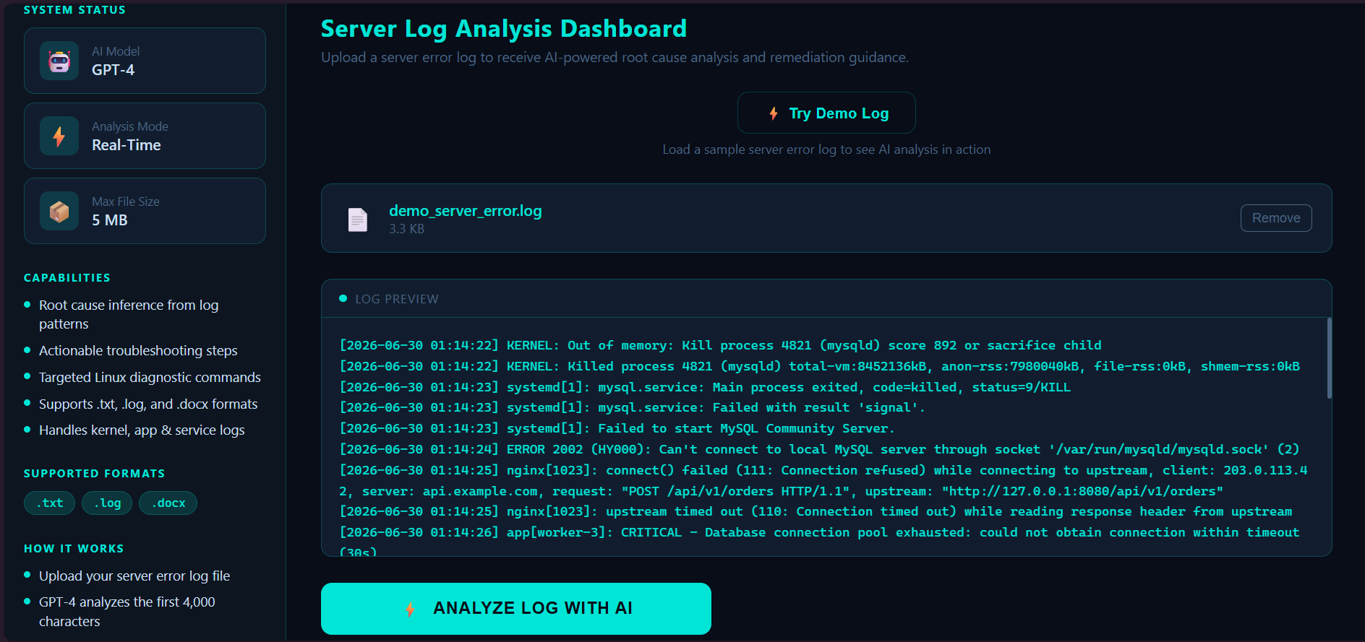
Task: Remove the uploaded demo_server_error.log file
Action: (1275, 218)
